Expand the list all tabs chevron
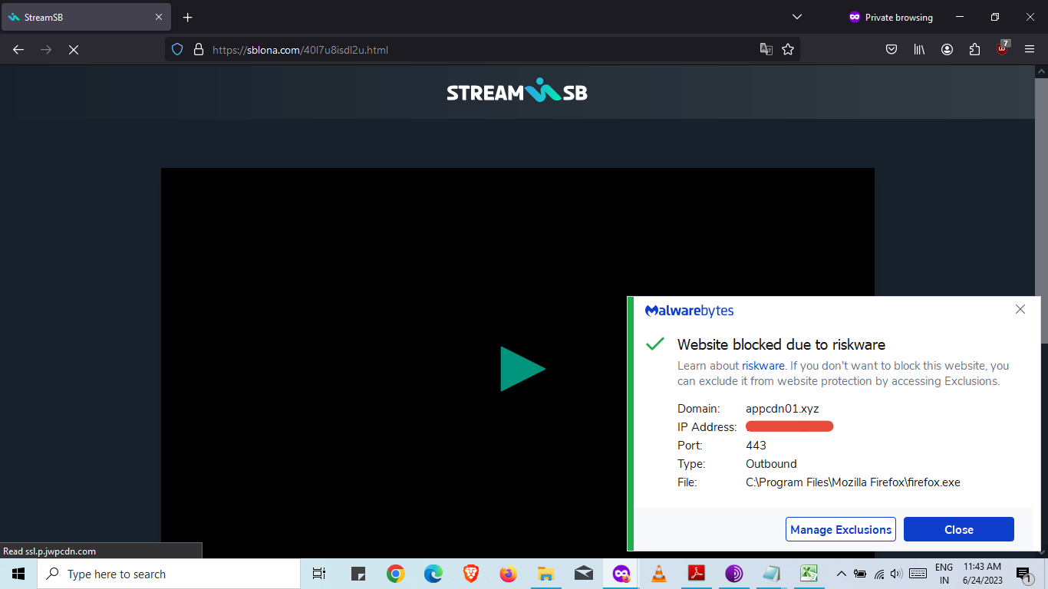Screen dimensions: 1048x589 pos(797,17)
